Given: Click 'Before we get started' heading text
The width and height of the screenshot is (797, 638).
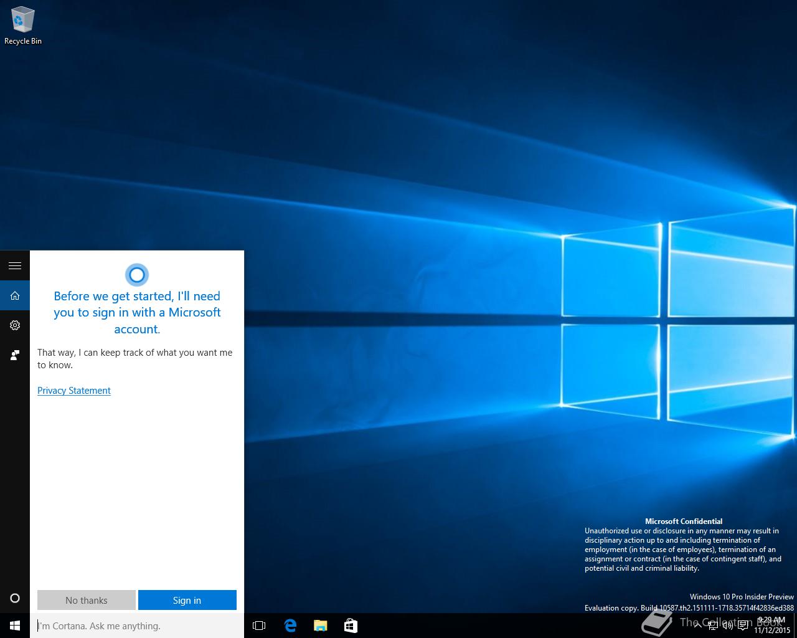Looking at the screenshot, I should [x=137, y=312].
